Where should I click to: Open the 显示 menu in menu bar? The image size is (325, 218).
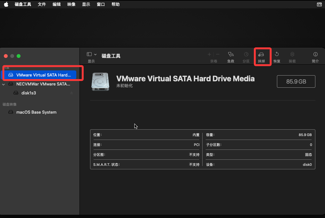[86, 4]
